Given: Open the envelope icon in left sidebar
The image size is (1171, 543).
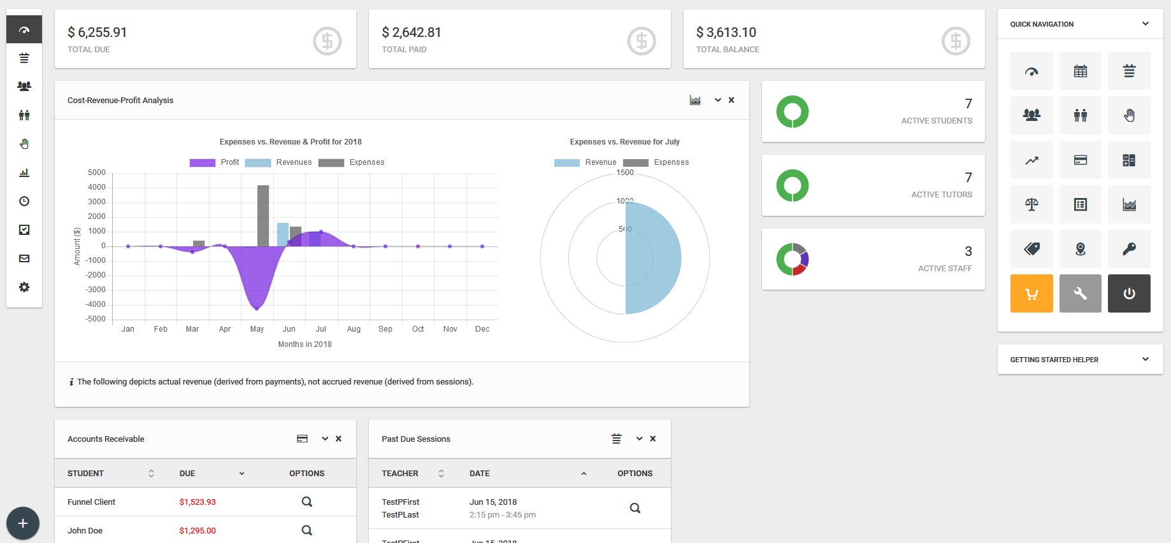Looking at the screenshot, I should (24, 258).
